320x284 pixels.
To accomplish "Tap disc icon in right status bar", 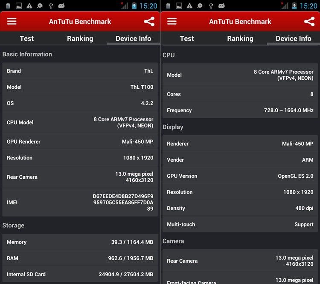I will pyautogui.click(x=200, y=6).
